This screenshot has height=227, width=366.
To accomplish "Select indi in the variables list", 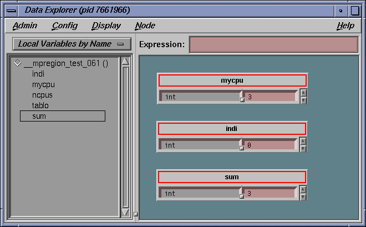I will coord(38,74).
